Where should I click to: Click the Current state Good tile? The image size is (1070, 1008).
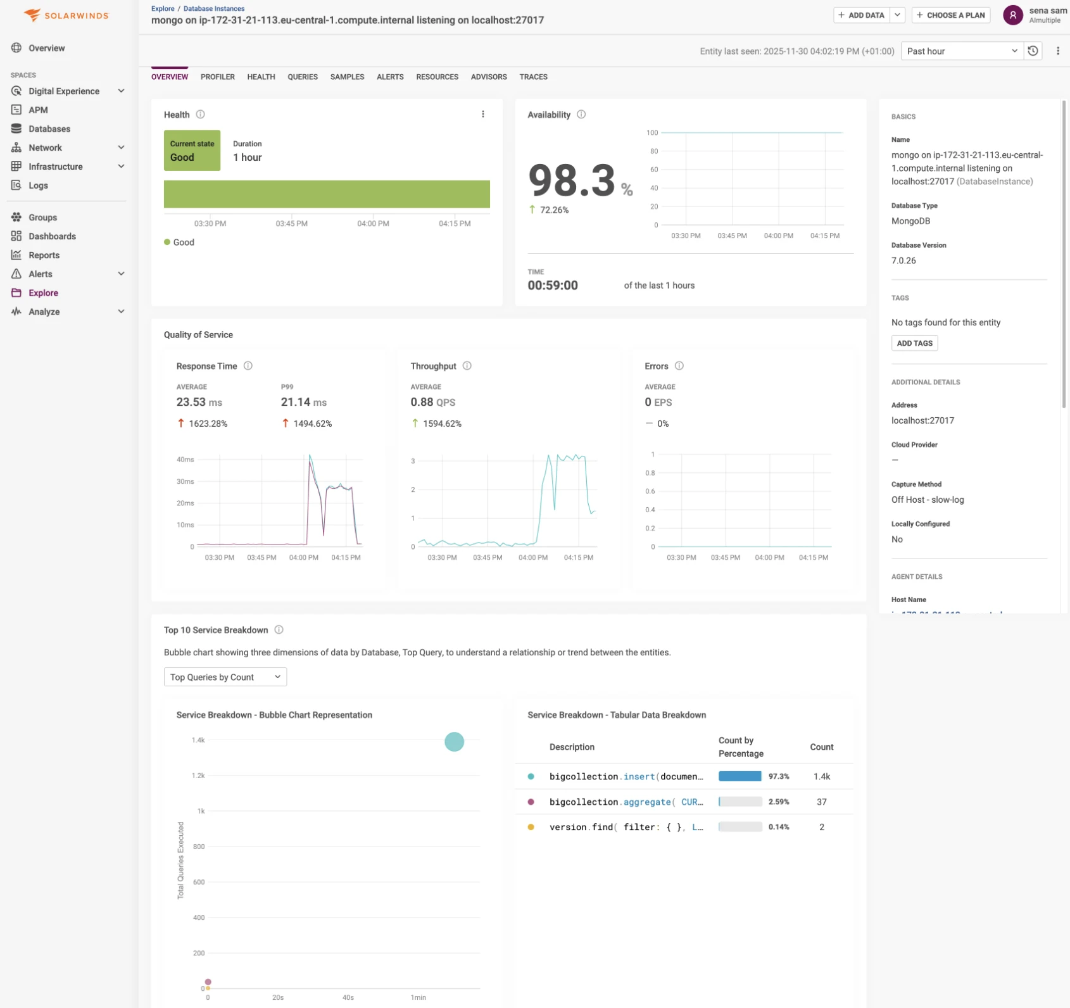pyautogui.click(x=192, y=151)
